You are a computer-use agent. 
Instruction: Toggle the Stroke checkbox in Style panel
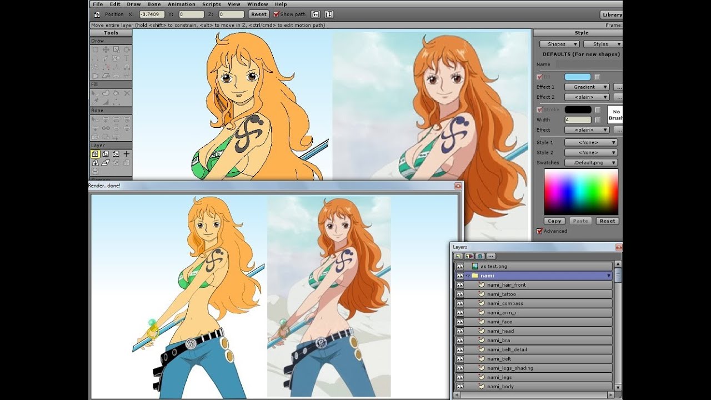[x=539, y=109]
